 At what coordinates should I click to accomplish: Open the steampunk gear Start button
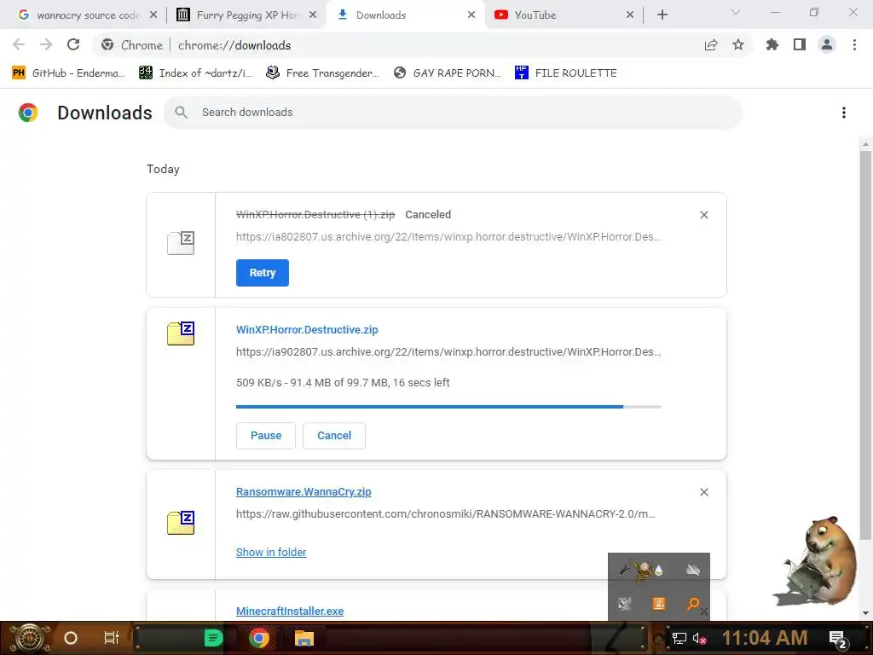tap(30, 638)
